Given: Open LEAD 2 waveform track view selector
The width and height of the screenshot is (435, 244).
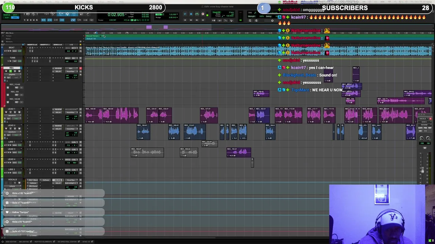Looking at the screenshot, I should point(13,132).
